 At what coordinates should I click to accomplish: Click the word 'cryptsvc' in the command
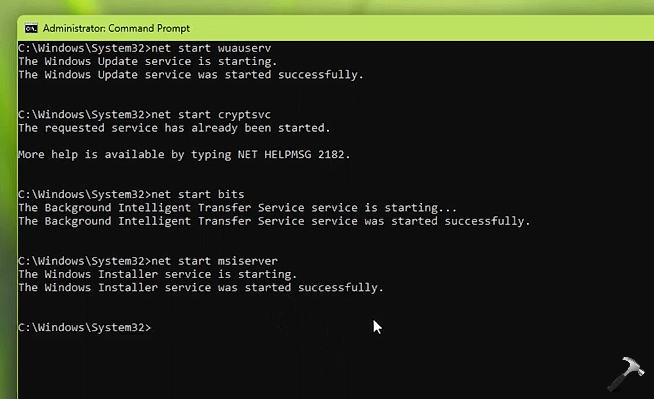point(244,114)
